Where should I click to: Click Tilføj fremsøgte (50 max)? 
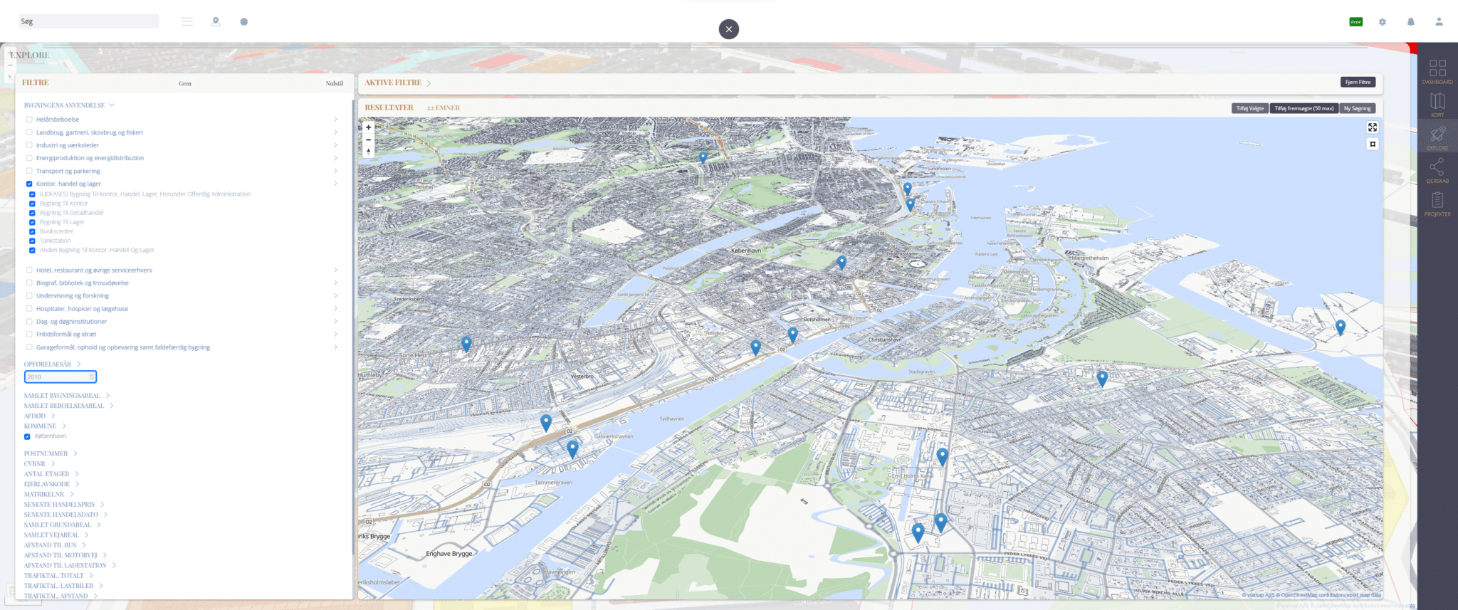pyautogui.click(x=1304, y=108)
